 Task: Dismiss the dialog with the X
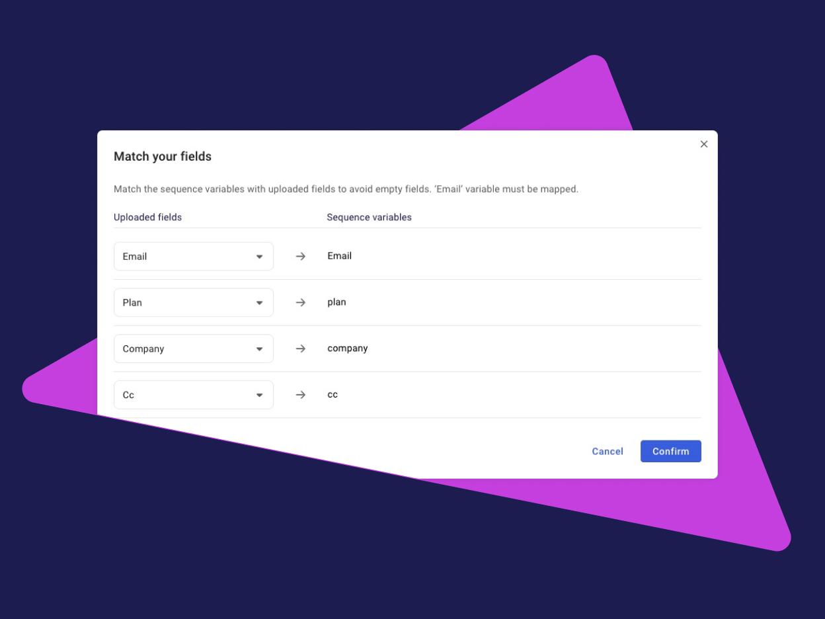pyautogui.click(x=703, y=144)
